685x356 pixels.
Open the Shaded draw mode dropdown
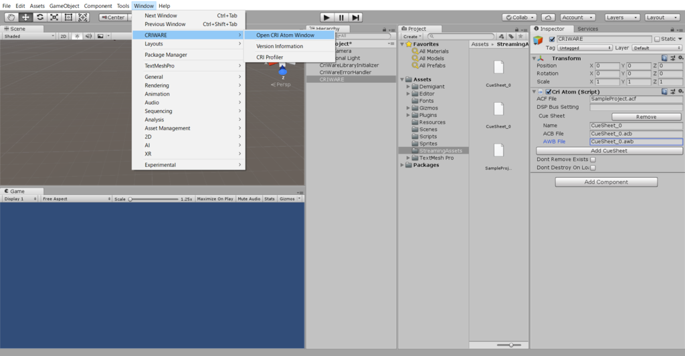coord(29,36)
